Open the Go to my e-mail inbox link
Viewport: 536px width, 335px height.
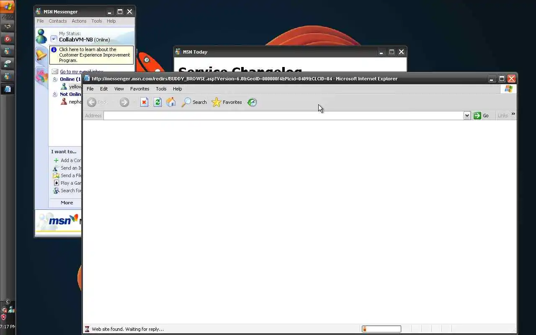pyautogui.click(x=81, y=72)
